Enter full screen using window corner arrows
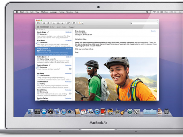The height and width of the screenshot is (137, 183). point(158,20)
